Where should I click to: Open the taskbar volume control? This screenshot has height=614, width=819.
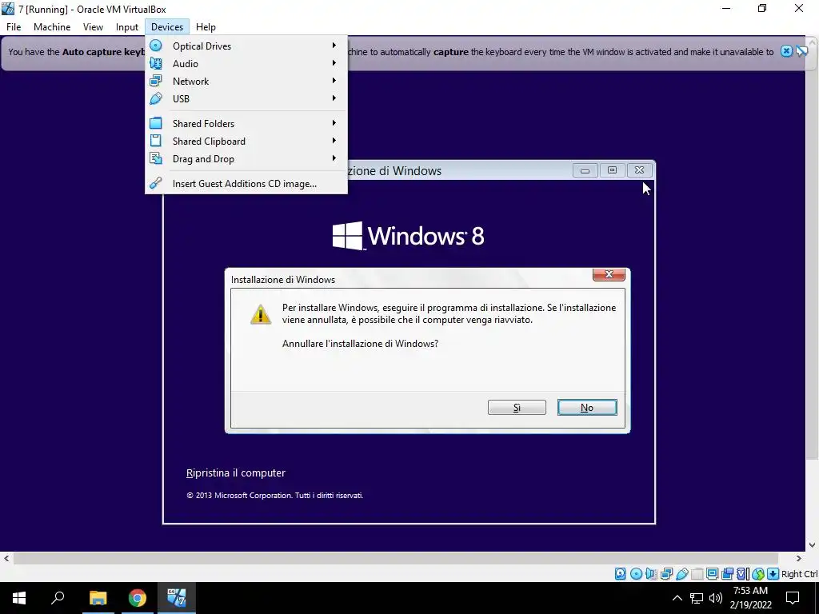[x=716, y=598]
